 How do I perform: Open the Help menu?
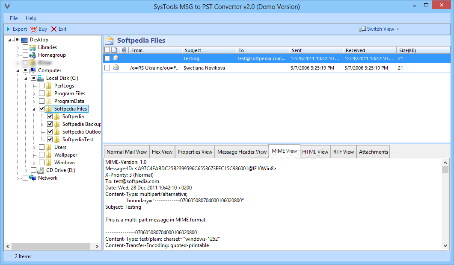(x=31, y=18)
